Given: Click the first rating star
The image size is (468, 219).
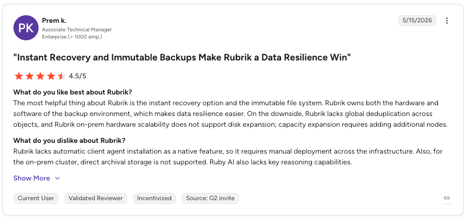Looking at the screenshot, I should pos(19,76).
